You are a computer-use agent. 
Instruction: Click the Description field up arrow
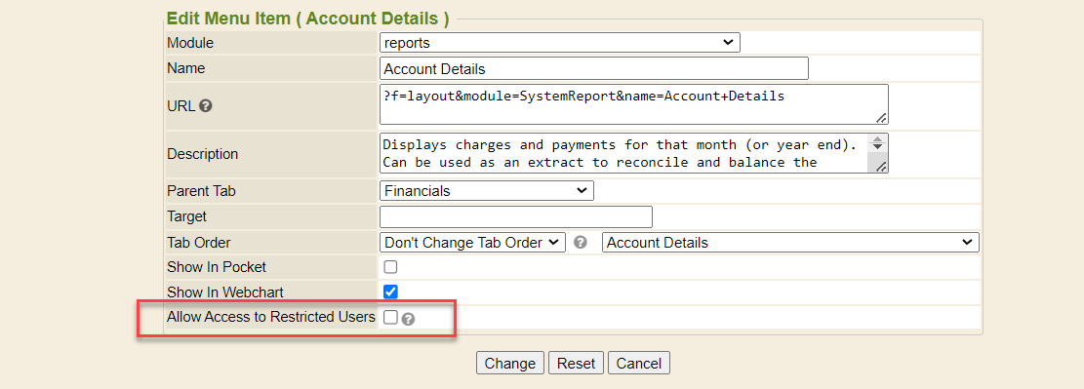878,140
